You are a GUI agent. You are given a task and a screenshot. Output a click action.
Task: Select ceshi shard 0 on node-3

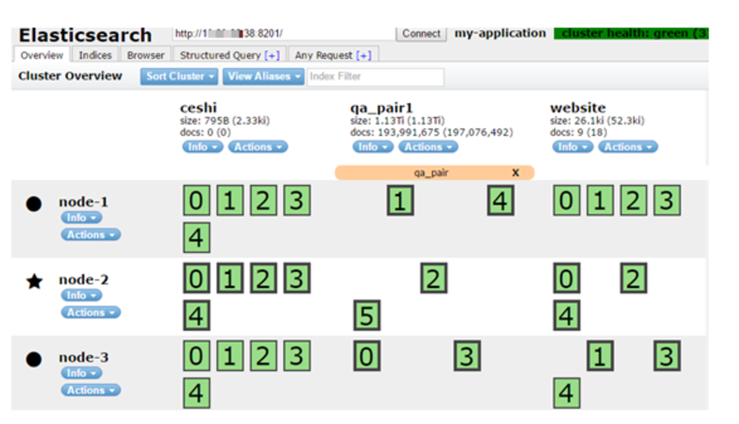point(196,356)
